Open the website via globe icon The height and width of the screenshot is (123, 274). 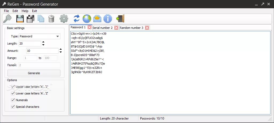[x=87, y=19]
